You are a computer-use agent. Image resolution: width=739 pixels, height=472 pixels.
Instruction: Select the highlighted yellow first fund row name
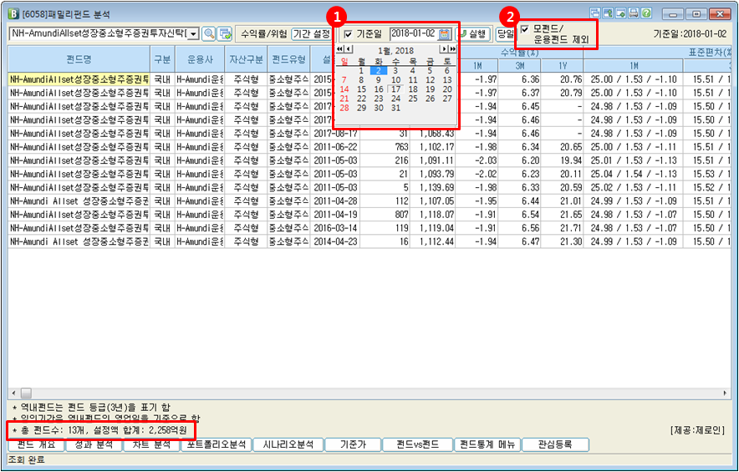pos(79,79)
